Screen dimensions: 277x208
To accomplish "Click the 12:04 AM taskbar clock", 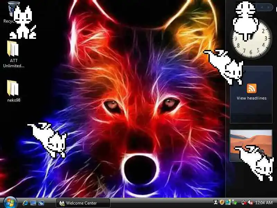I will 264,202.
